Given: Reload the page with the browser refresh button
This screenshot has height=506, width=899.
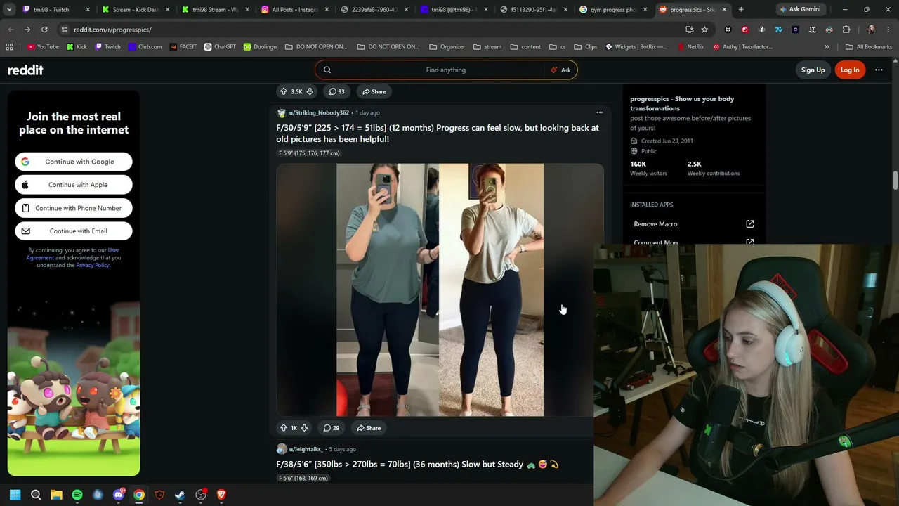Looking at the screenshot, I should (x=44, y=30).
